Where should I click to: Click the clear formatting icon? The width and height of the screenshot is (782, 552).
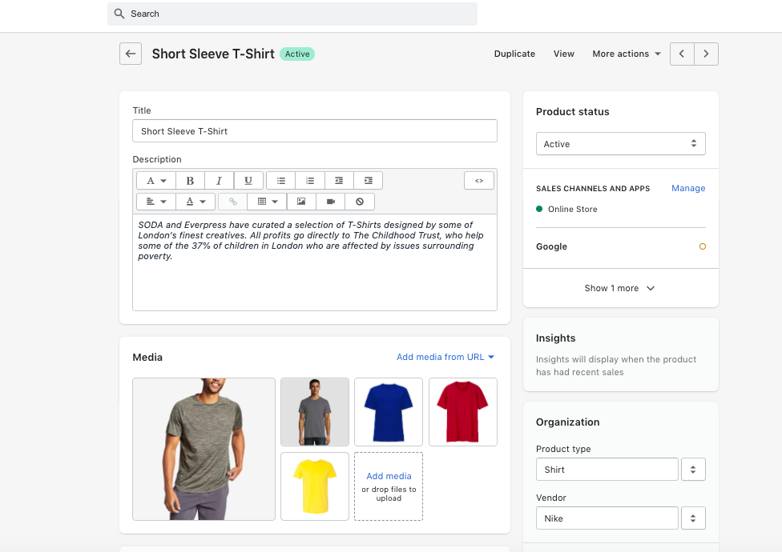[x=360, y=202]
